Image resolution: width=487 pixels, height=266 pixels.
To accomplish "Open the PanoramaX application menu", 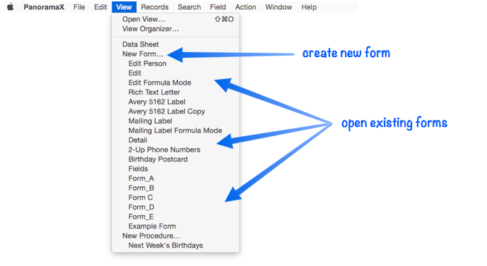I will point(44,7).
